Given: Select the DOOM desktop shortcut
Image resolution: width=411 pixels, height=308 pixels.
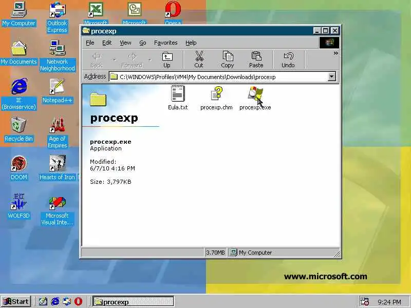Looking at the screenshot, I should (18, 168).
